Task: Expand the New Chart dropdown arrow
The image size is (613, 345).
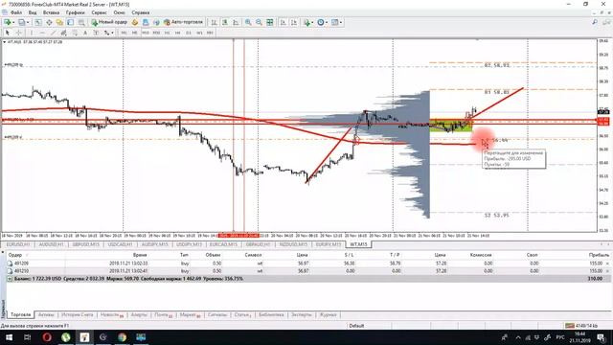Action: pyautogui.click(x=13, y=22)
